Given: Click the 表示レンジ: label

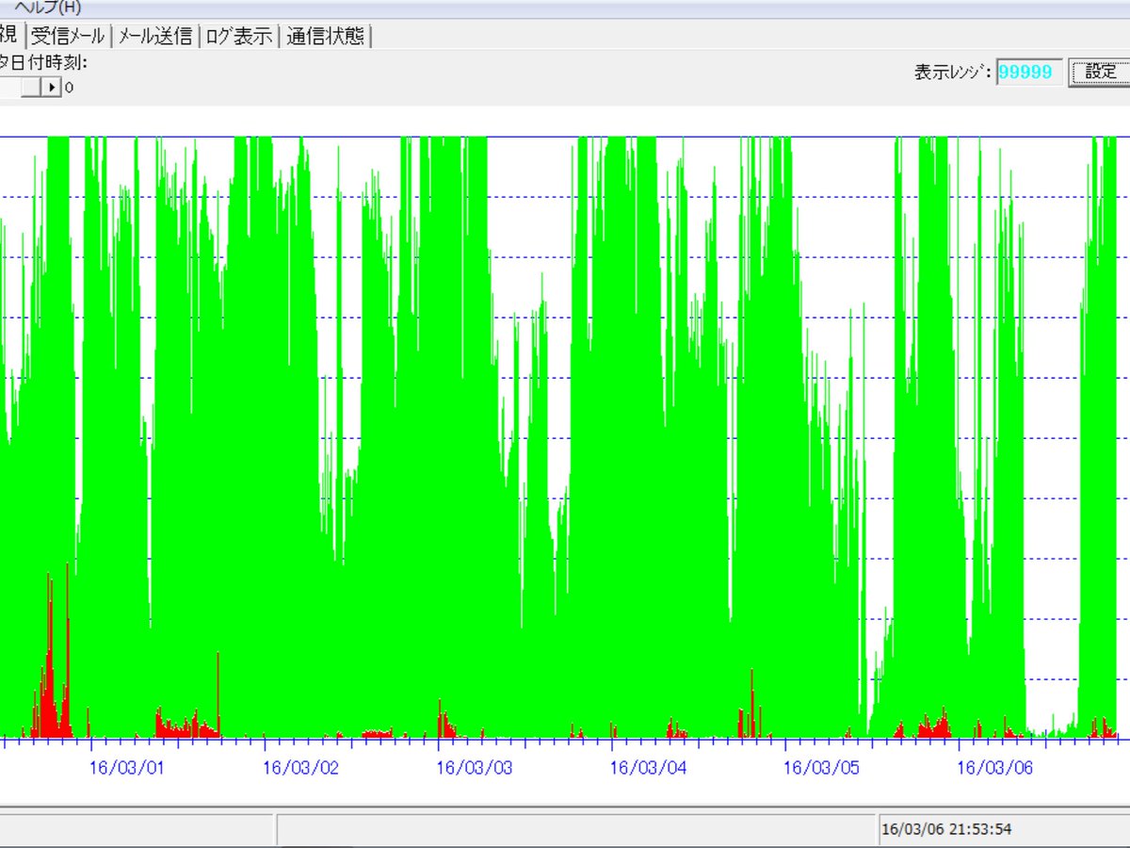Looking at the screenshot, I should pos(952,72).
